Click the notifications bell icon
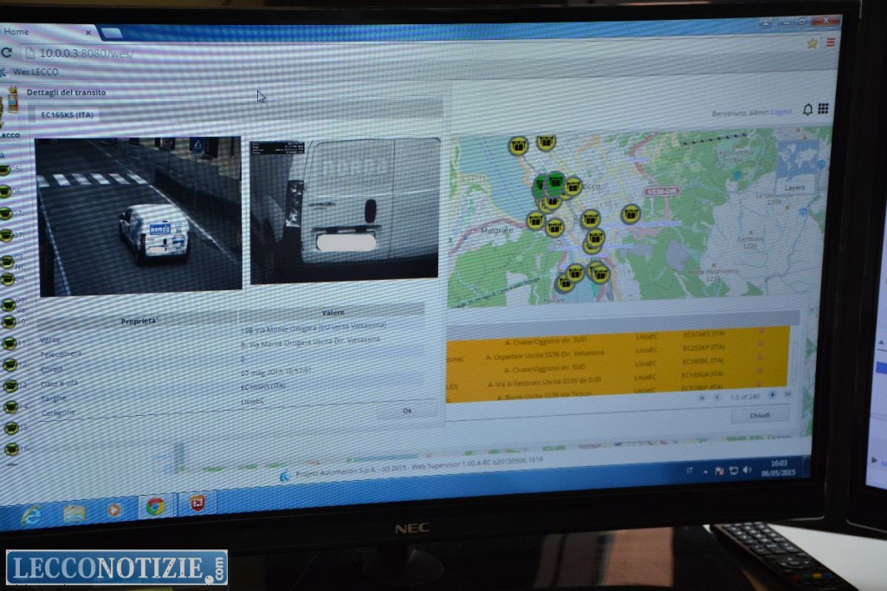The width and height of the screenshot is (887, 591). [x=807, y=109]
